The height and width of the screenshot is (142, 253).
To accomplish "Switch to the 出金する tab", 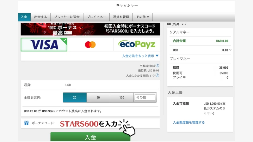I will [40, 17].
